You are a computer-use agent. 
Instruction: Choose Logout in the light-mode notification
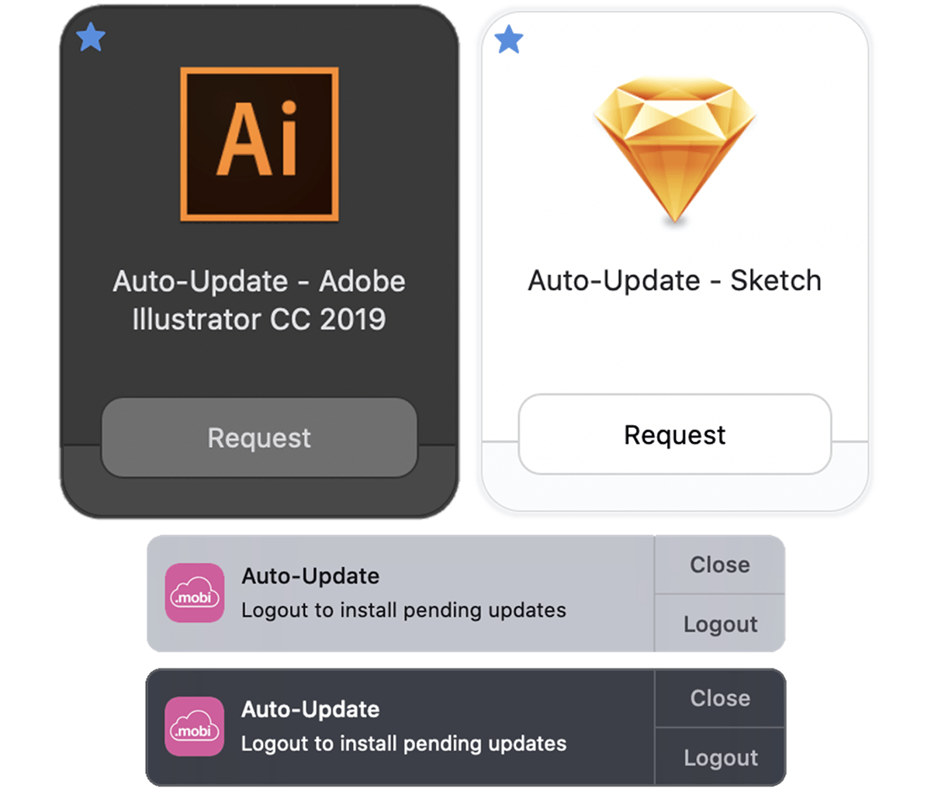point(720,624)
